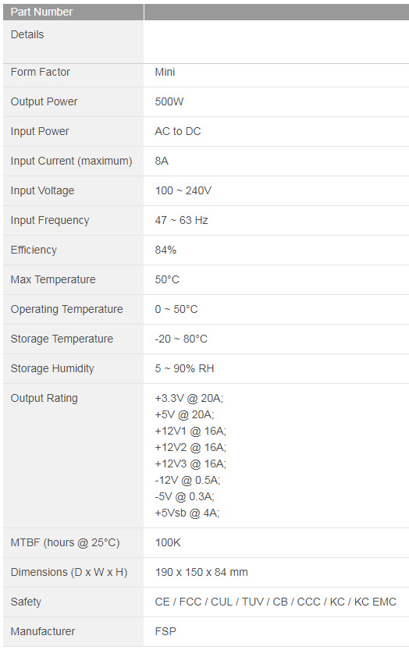Click the Efficiency 84% value
The width and height of the screenshot is (409, 650).
tap(165, 250)
